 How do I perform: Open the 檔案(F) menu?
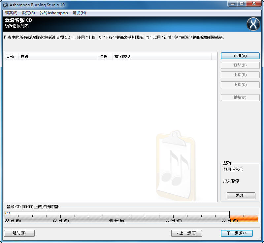tap(11, 13)
